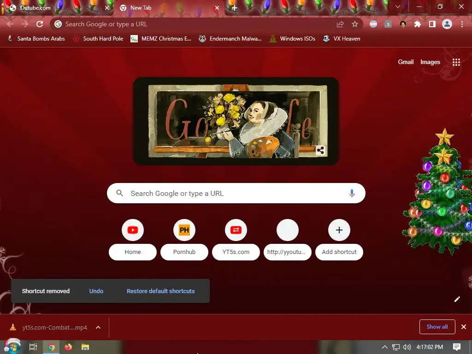Open the Extensions puzzle piece menu

coord(418,24)
